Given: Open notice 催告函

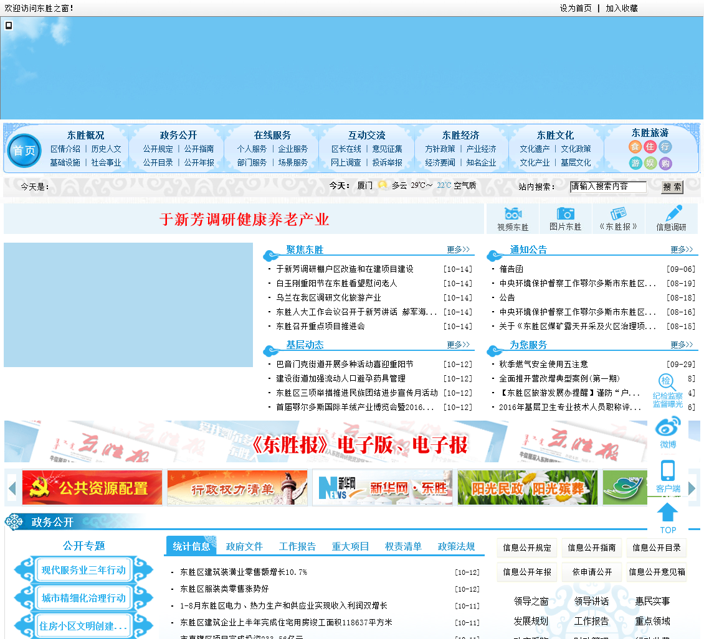Looking at the screenshot, I should pyautogui.click(x=511, y=269).
